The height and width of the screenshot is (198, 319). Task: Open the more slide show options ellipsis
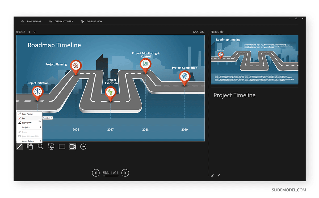[83, 147]
